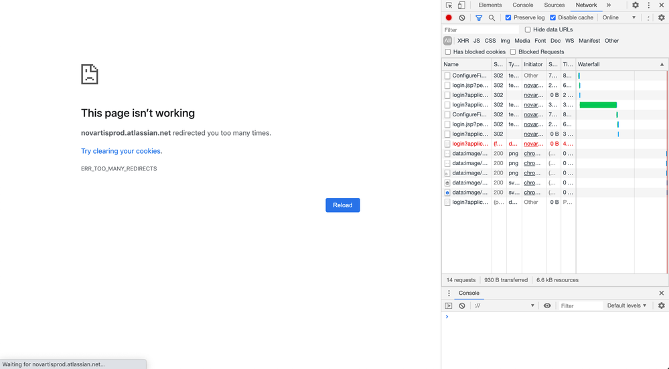Uncheck the Preserve log checkbox
Image resolution: width=669 pixels, height=369 pixels.
508,18
